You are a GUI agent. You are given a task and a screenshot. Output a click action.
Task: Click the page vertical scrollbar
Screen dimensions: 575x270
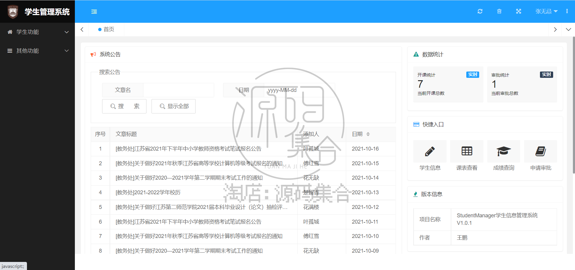point(574,105)
